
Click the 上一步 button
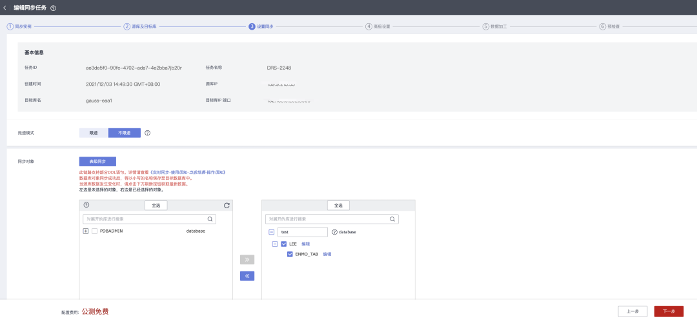[633, 311]
